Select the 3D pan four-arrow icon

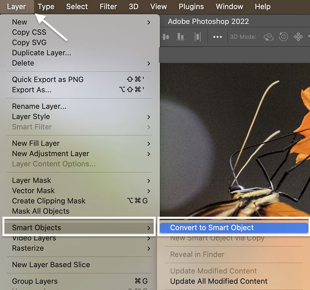(x=298, y=37)
